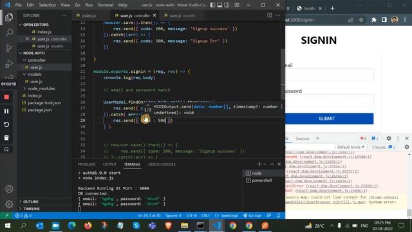Open package.json in explorer
Viewport: 412px width, 232px height.
pyautogui.click(x=40, y=110)
